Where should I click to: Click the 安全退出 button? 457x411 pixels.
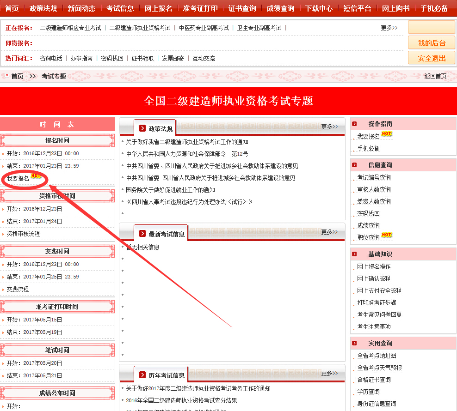pos(431,58)
